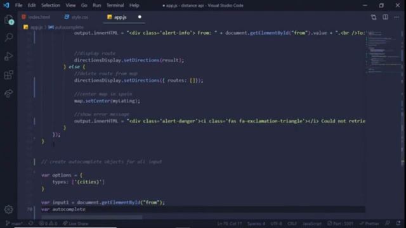Change Spaces: 4 indentation setting

pos(256,224)
